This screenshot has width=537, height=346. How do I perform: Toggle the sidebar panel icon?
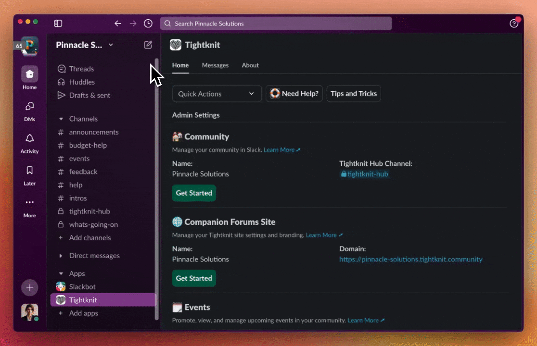click(x=58, y=23)
